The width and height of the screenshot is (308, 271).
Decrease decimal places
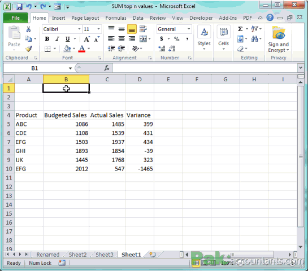(x=172, y=49)
